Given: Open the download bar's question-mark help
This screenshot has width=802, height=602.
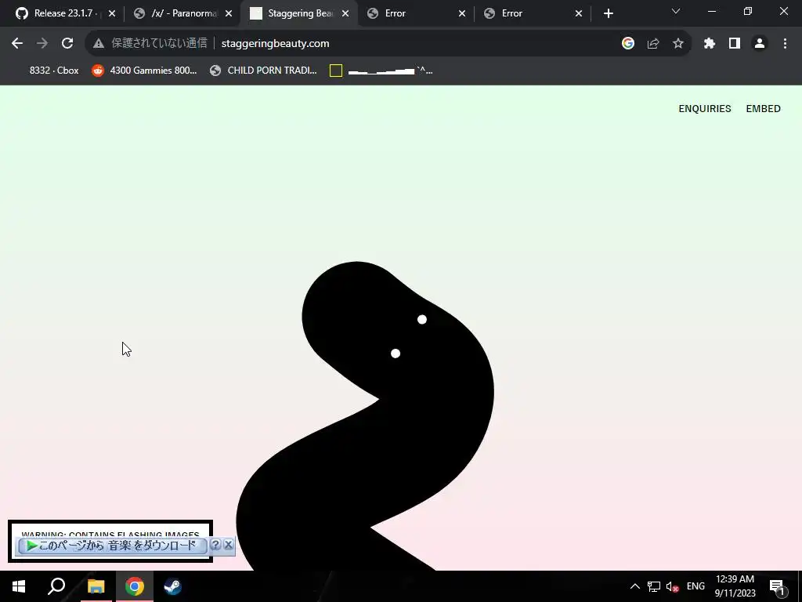Looking at the screenshot, I should (x=215, y=545).
